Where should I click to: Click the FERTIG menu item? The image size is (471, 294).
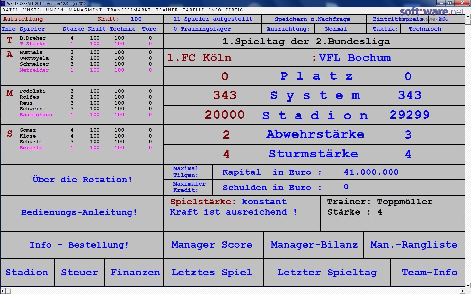pyautogui.click(x=235, y=10)
